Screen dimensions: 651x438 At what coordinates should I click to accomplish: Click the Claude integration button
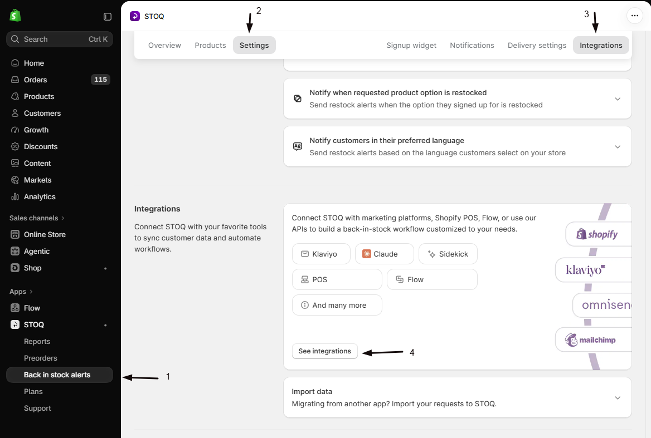click(384, 254)
